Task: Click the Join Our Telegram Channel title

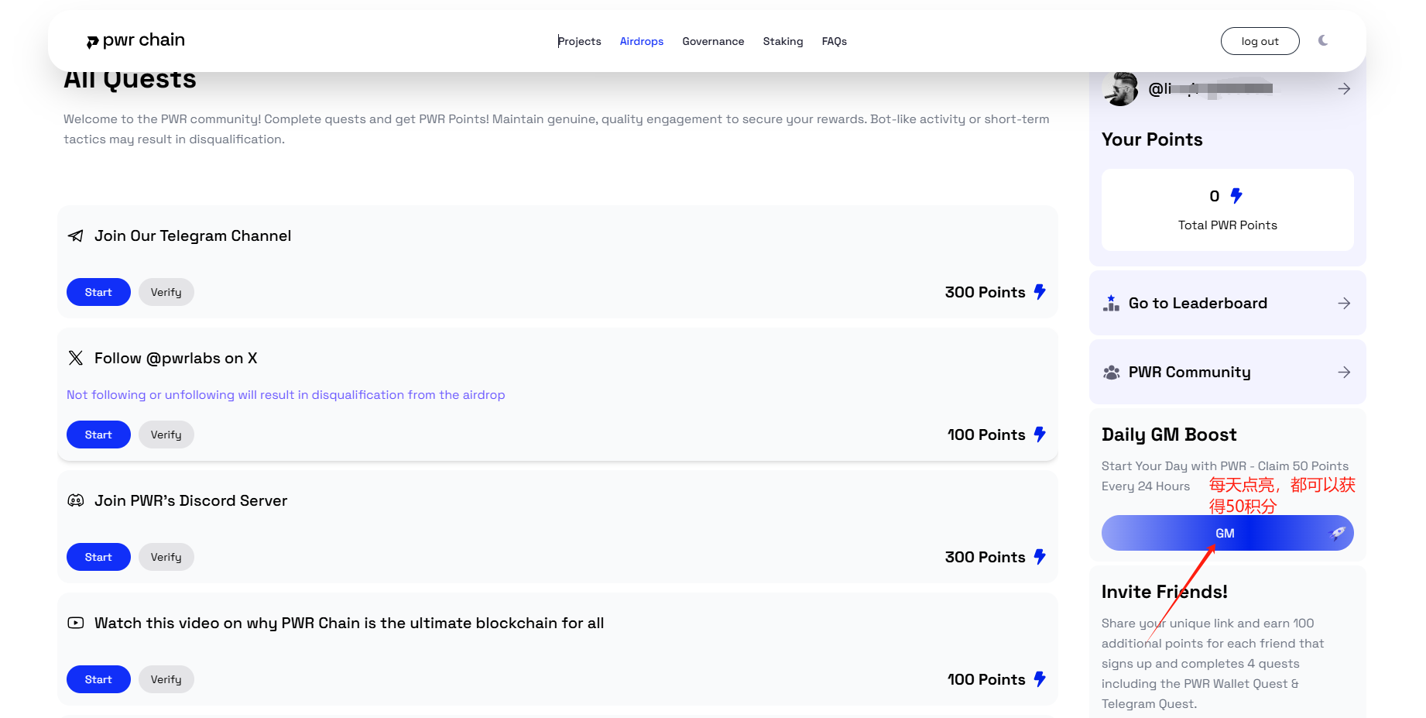Action: [193, 235]
